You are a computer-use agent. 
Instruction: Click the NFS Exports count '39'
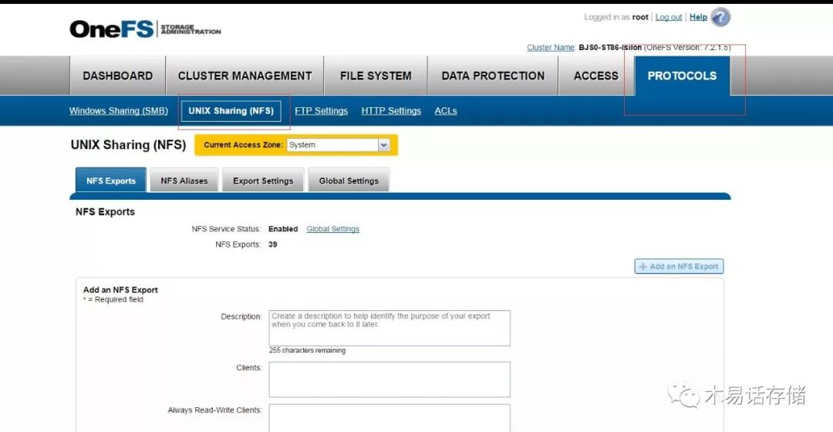(272, 245)
